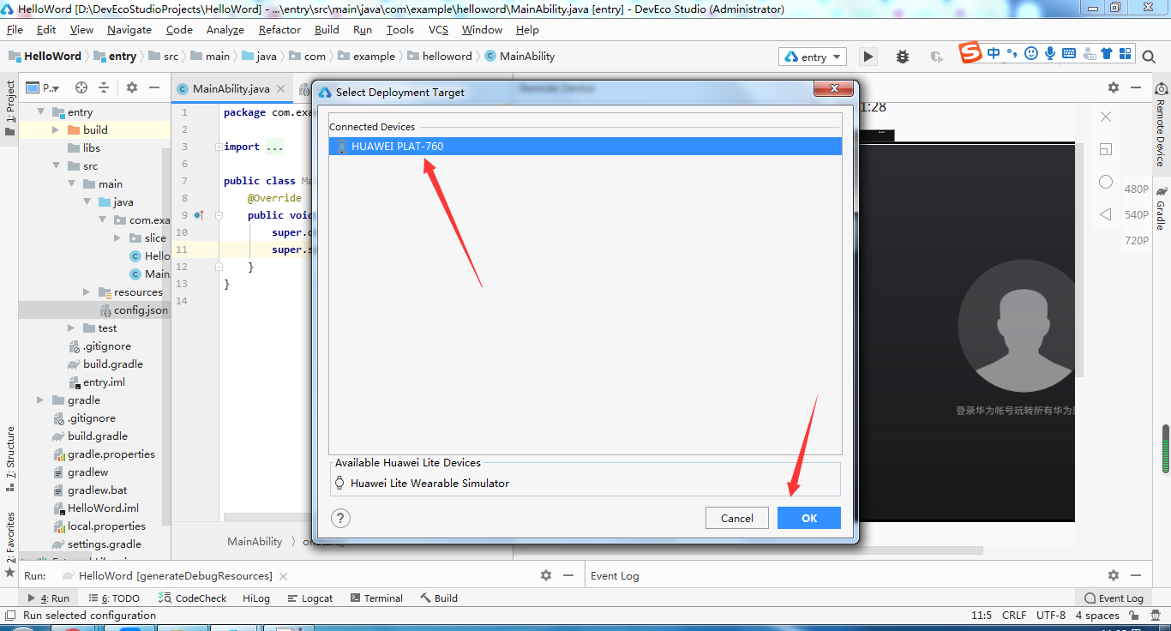The width and height of the screenshot is (1171, 631).
Task: Close the HelloWord run tab
Action: pyautogui.click(x=284, y=576)
